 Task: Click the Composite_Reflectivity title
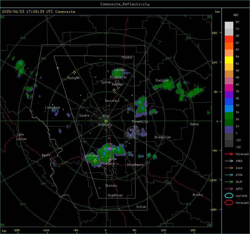coord(125,4)
